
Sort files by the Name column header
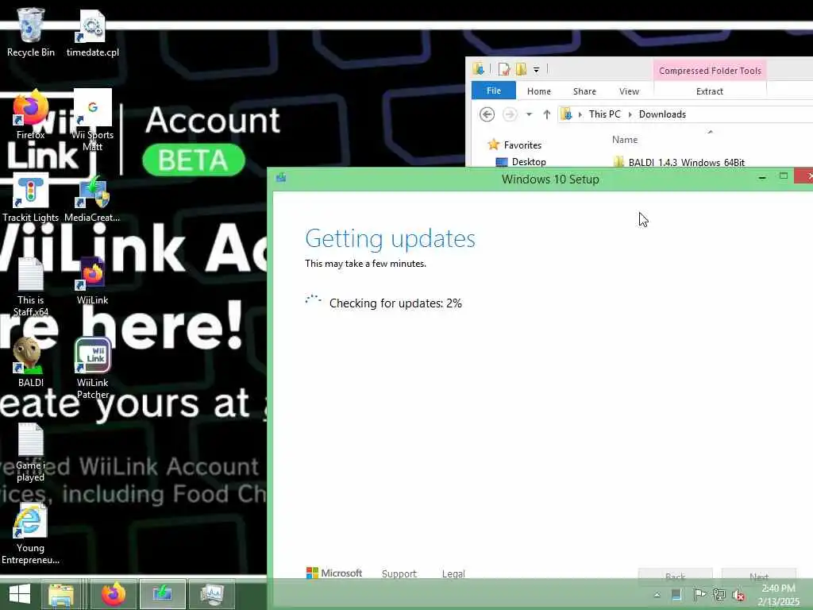pos(625,140)
